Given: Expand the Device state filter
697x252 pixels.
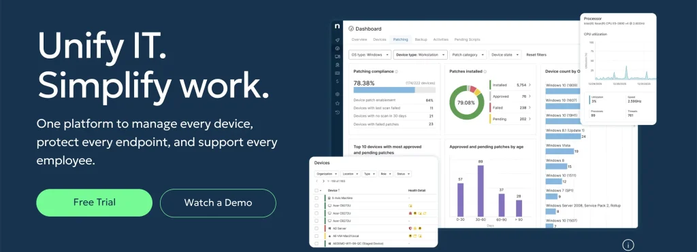Looking at the screenshot, I should 505,54.
